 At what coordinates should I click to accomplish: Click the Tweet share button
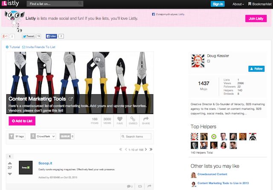29,36
